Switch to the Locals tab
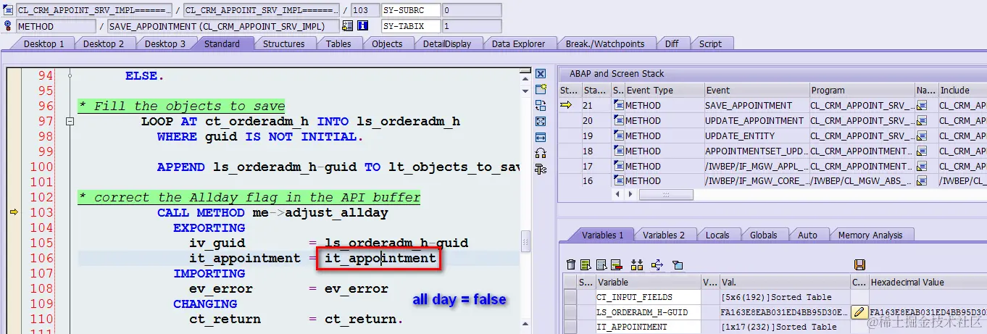 click(717, 235)
